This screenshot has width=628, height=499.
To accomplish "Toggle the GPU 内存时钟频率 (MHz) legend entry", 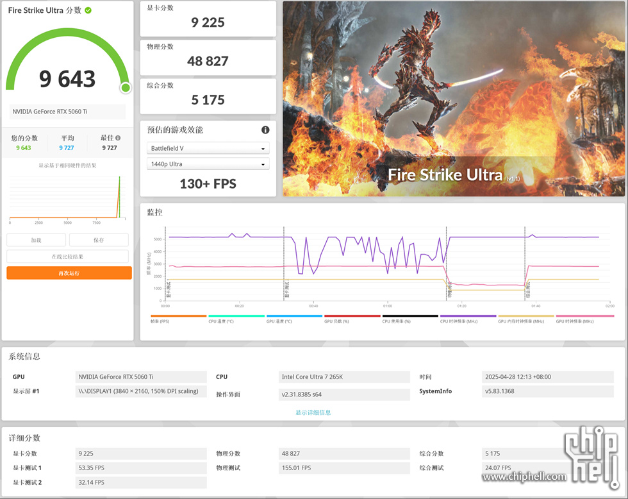I will tap(526, 319).
